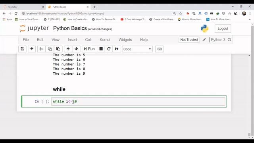Interrupt the kernel with the stop icon
Viewport: 254px width, 143px height.
(x=101, y=49)
